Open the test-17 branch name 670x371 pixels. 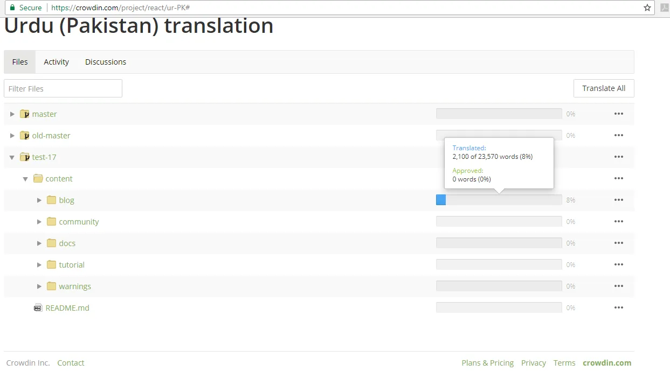(x=44, y=157)
